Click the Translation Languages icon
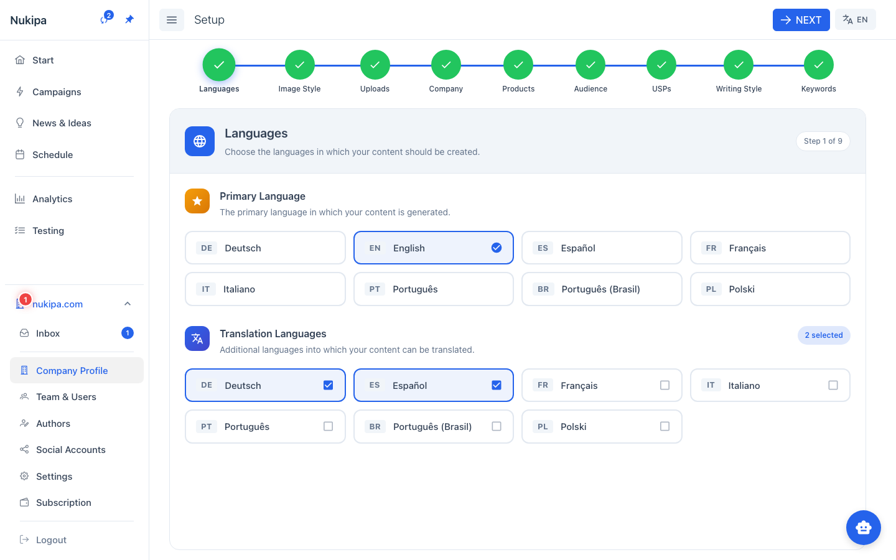 (197, 338)
